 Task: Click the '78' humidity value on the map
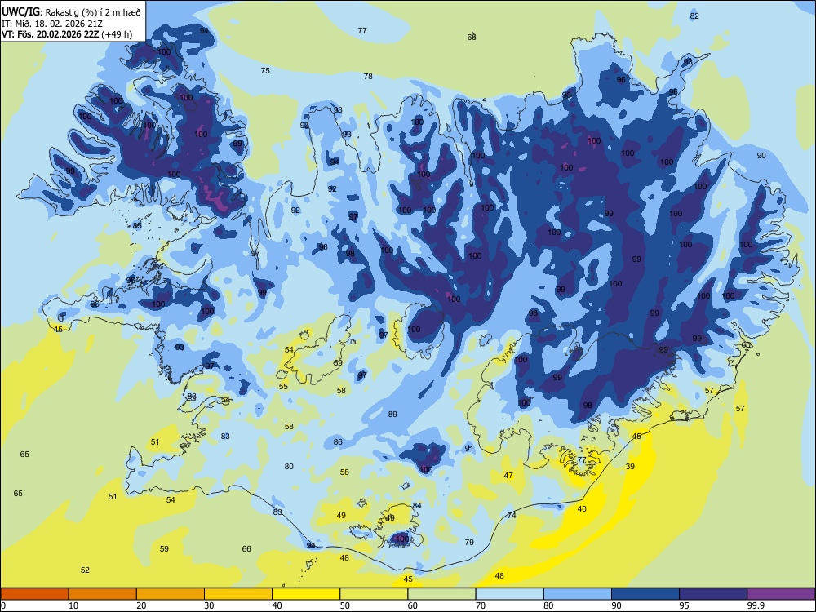[x=368, y=76]
